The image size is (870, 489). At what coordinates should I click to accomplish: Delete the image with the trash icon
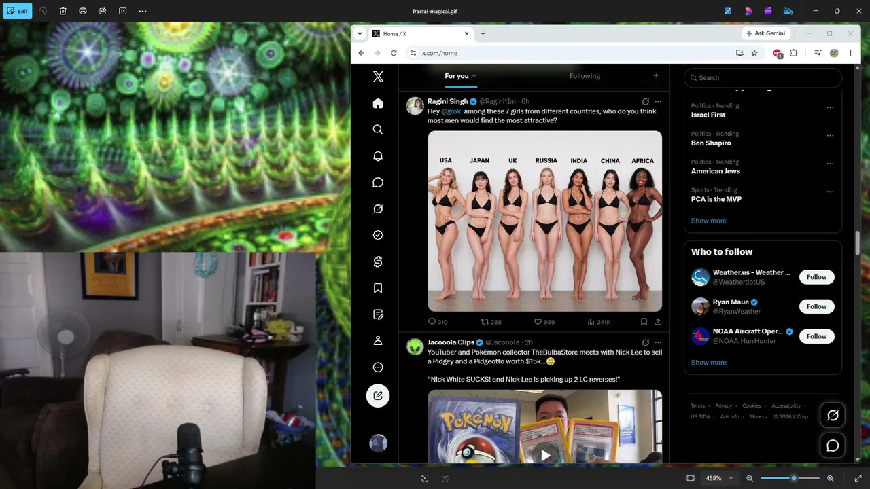[63, 11]
